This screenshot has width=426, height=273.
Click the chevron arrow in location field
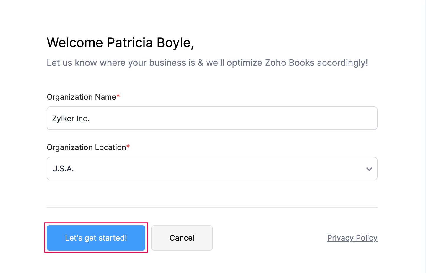click(369, 169)
